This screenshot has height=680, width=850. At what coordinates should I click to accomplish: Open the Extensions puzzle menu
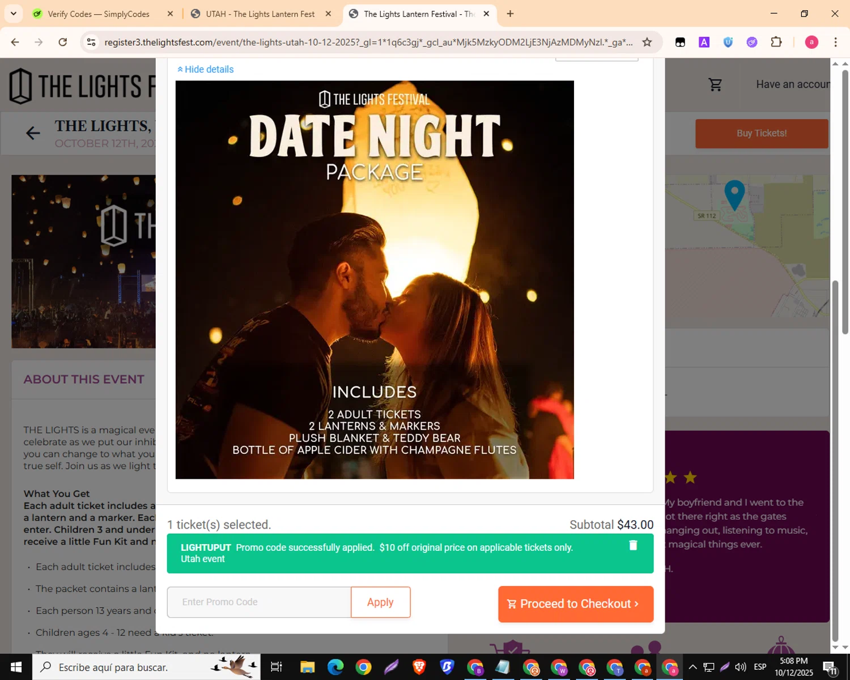[776, 42]
